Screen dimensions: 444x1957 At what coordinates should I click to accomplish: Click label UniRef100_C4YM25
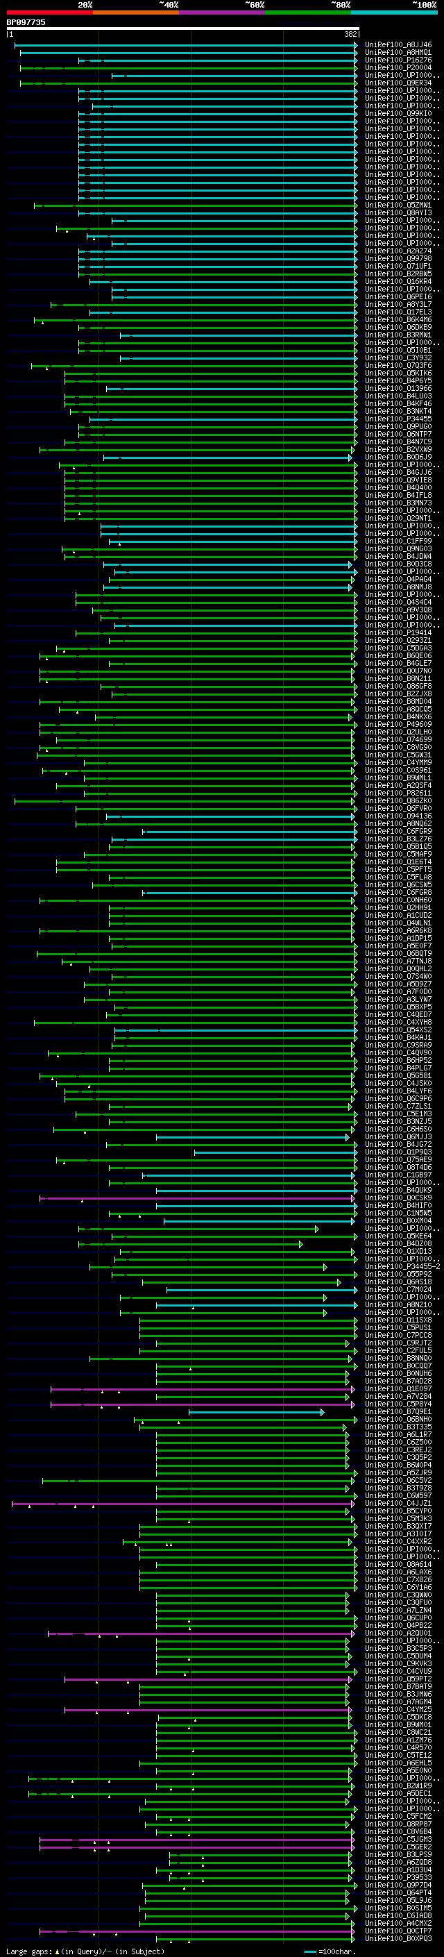[398, 1709]
